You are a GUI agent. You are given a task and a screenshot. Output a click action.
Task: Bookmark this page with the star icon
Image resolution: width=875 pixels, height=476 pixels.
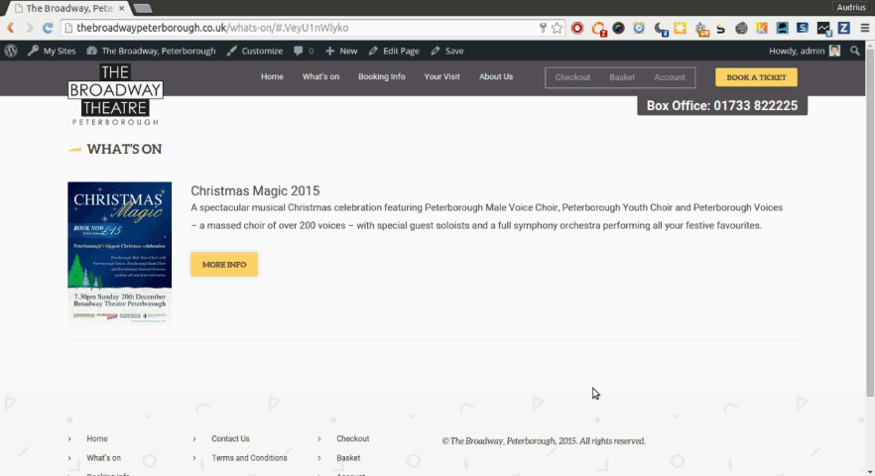557,28
